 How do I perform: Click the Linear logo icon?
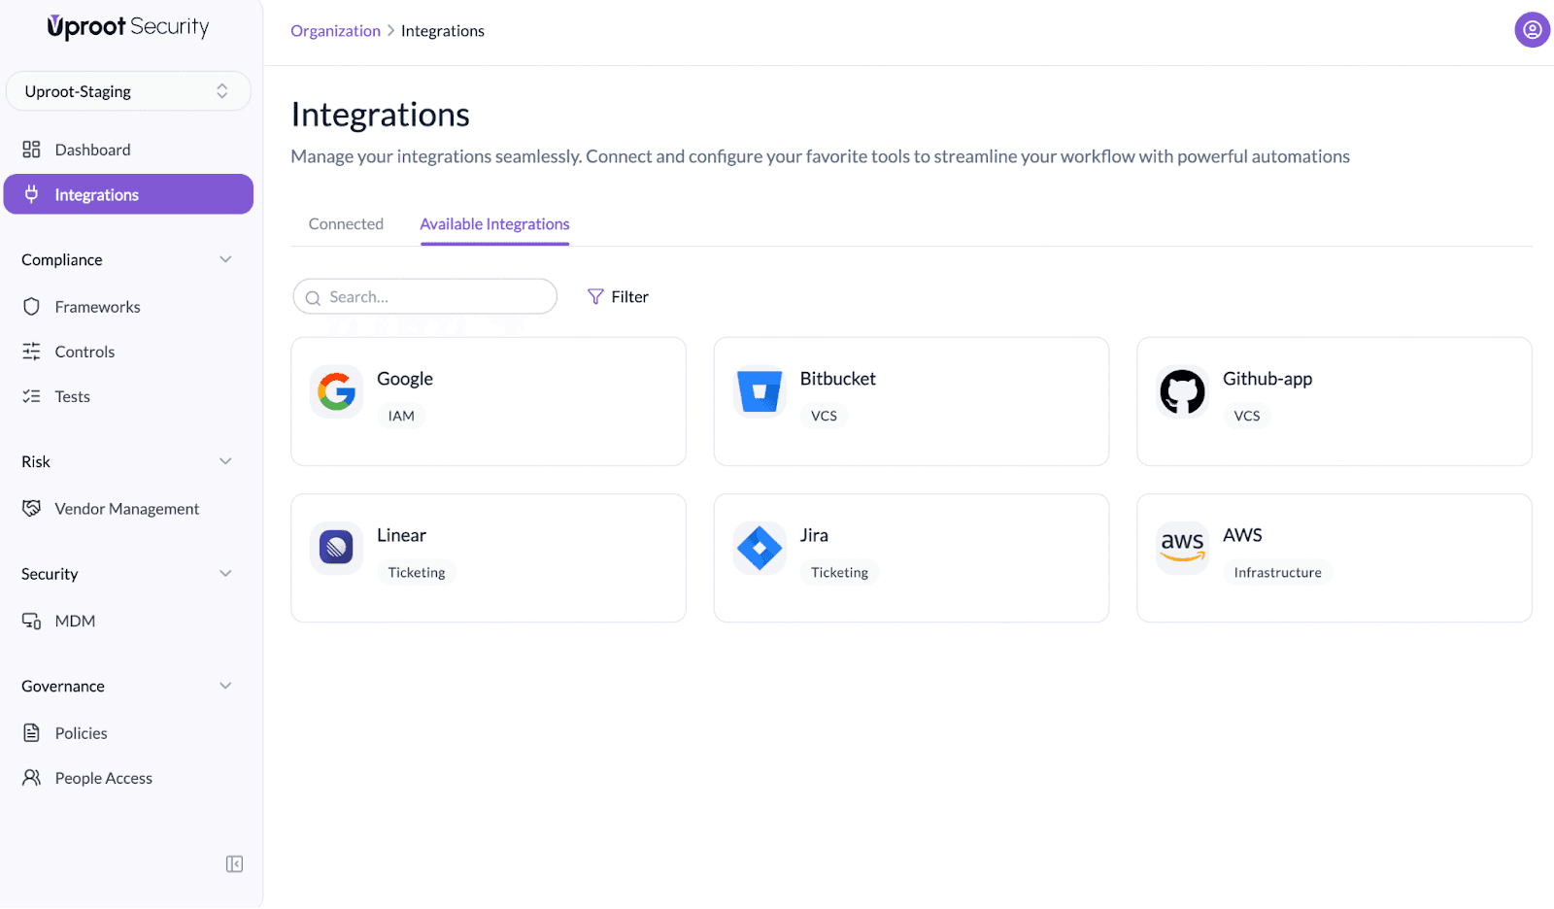click(x=336, y=548)
